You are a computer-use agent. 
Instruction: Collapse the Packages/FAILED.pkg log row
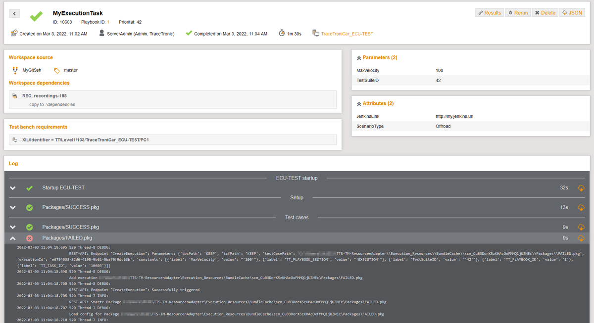coord(13,238)
